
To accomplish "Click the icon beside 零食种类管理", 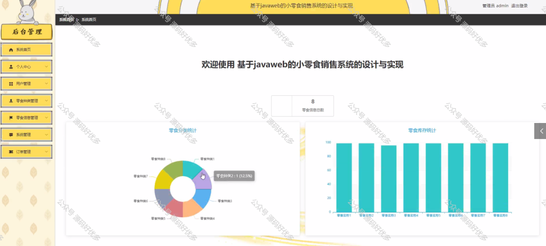I will pos(11,101).
